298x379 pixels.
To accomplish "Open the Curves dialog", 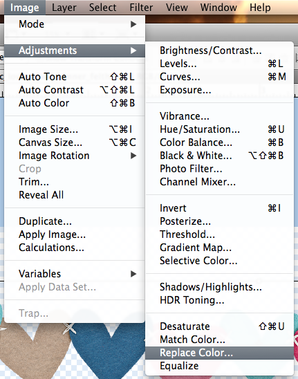I will click(x=219, y=77).
